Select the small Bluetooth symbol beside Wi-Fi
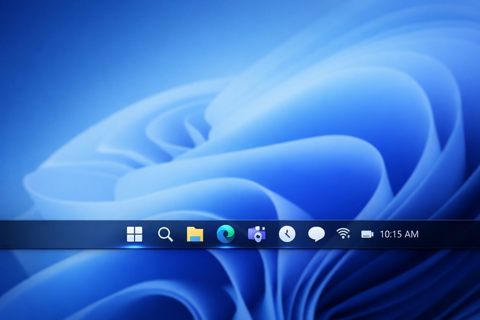The image size is (480, 320). (349, 236)
